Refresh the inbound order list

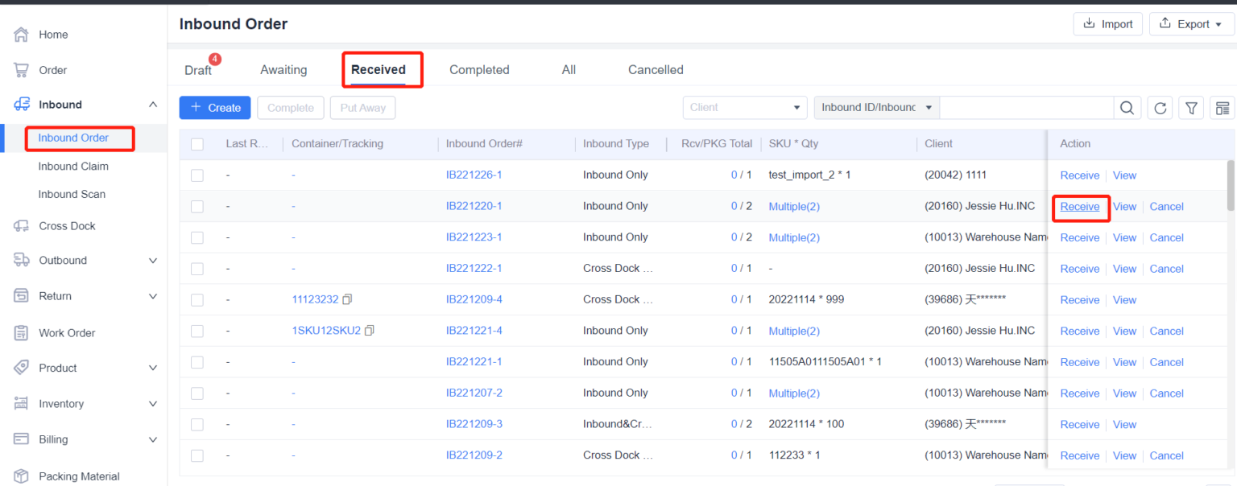coord(1159,107)
